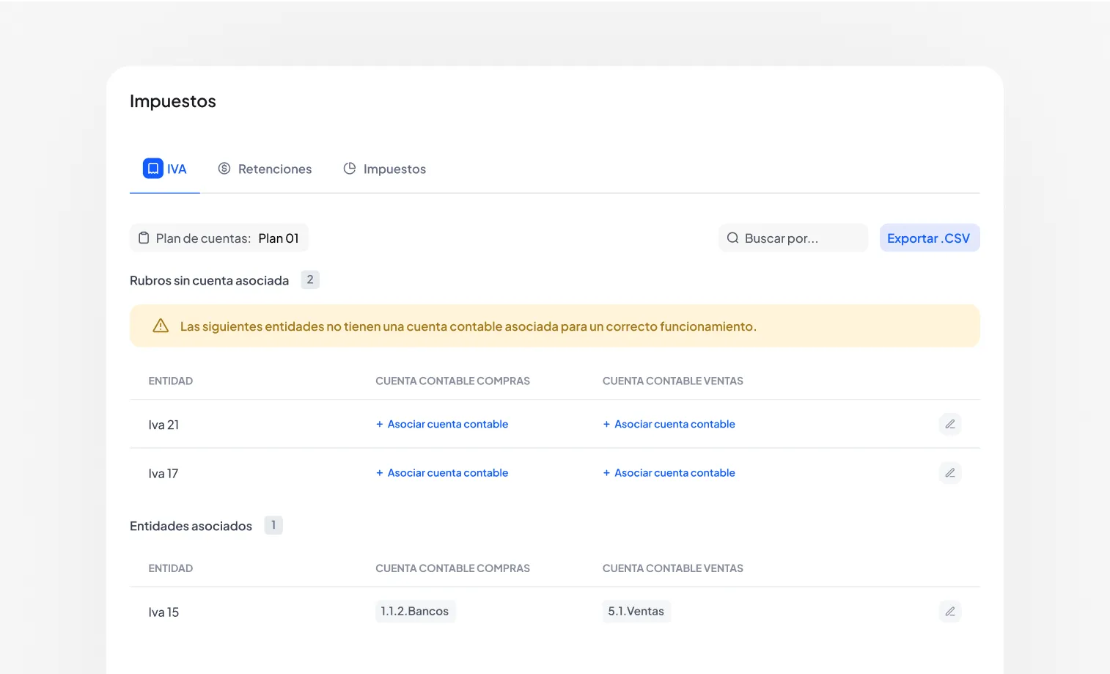Click the blue IVA tab icon
1110x674 pixels.
[x=153, y=169]
